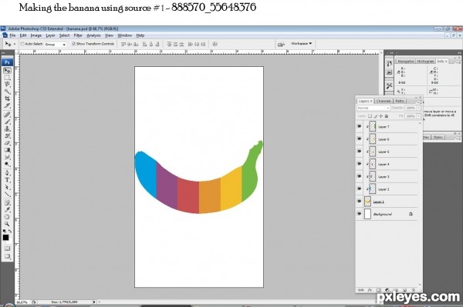This screenshot has height=307, width=463.
Task: Select the Healing Brush tool
Action: pos(7,115)
